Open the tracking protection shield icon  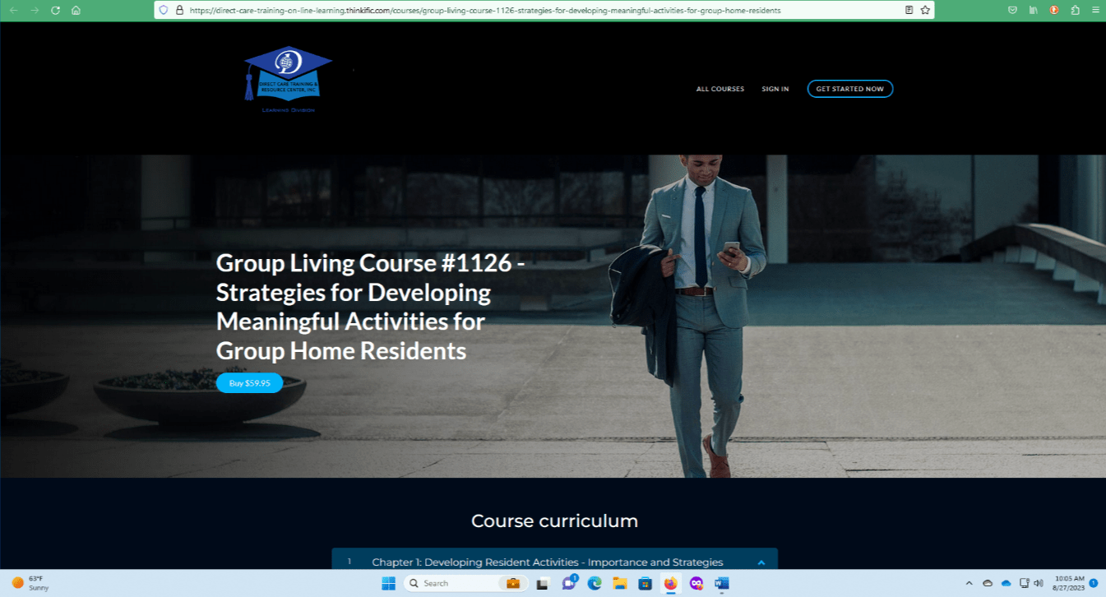[x=164, y=11]
